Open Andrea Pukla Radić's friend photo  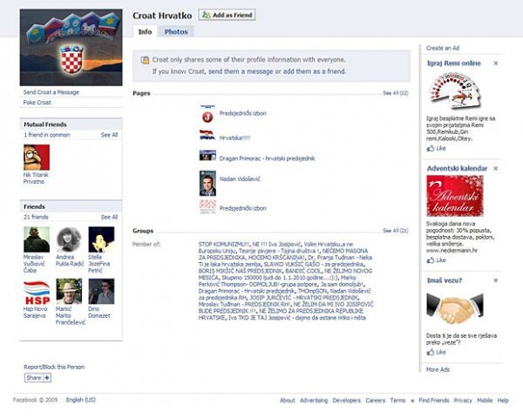[x=69, y=239]
